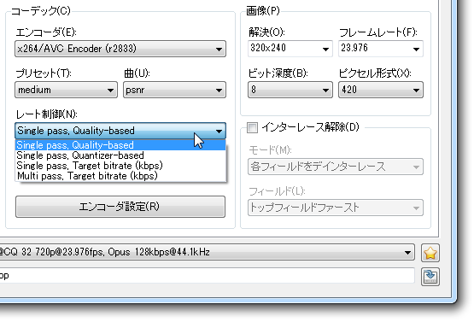Click the blue arrow save-path icon

pyautogui.click(x=430, y=277)
